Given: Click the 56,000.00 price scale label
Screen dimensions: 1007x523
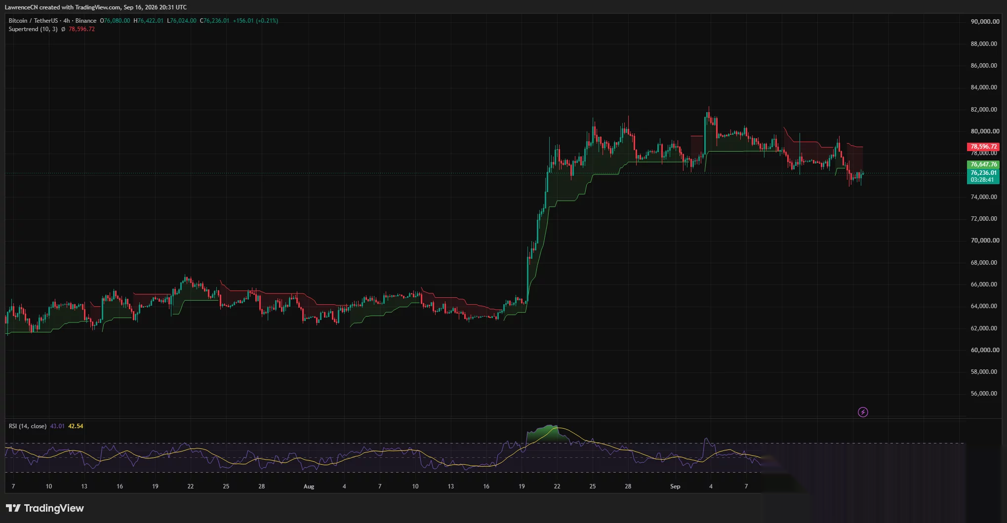Looking at the screenshot, I should coord(985,394).
